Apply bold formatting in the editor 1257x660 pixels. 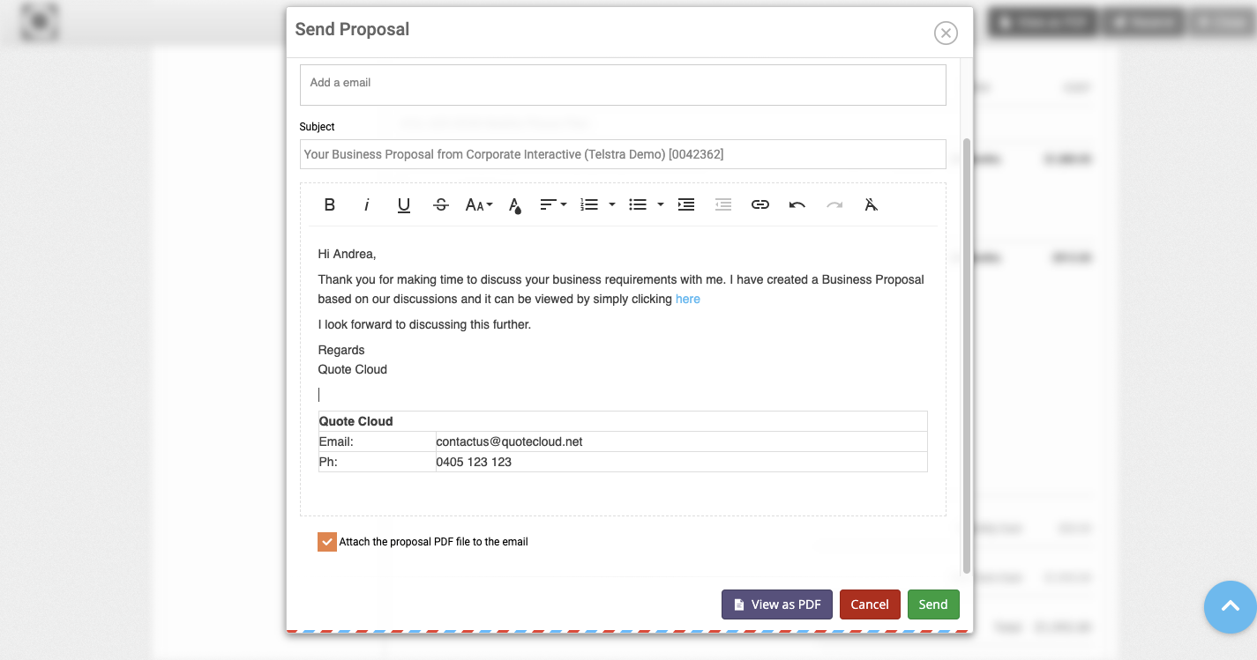(329, 204)
